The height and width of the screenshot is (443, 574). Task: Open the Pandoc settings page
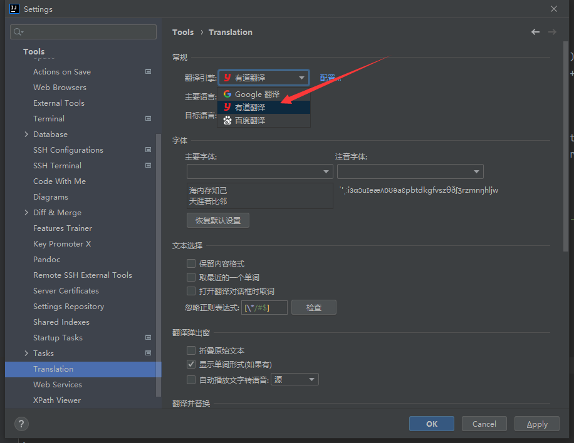coord(46,260)
